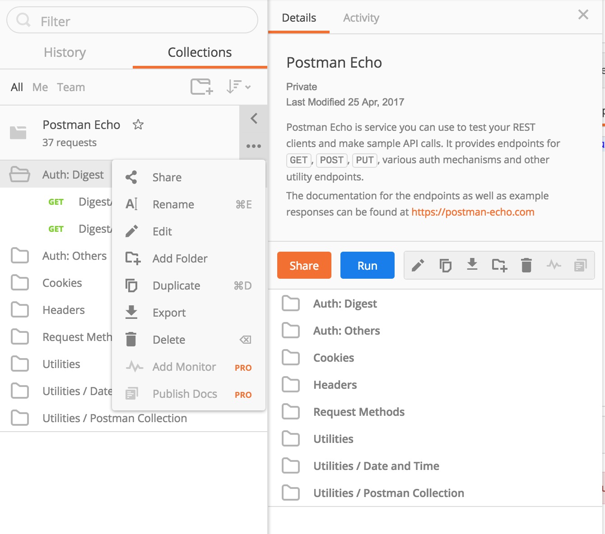605x534 pixels.
Task: Click the PUT code tag in description
Action: [365, 160]
